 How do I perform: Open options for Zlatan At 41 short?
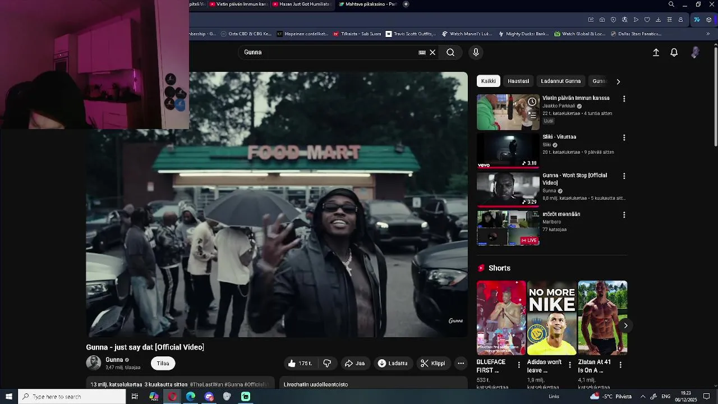click(620, 365)
